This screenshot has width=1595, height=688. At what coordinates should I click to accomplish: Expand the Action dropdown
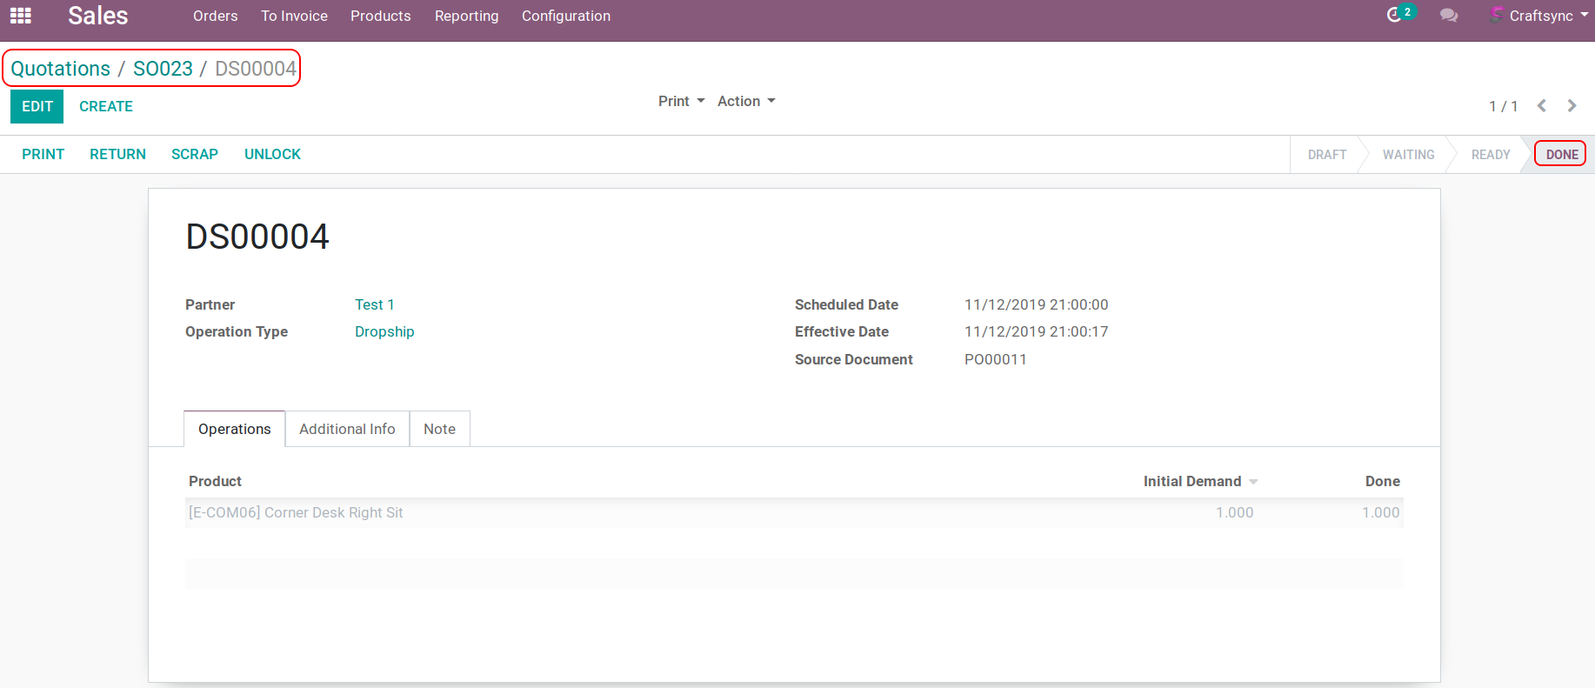click(745, 101)
